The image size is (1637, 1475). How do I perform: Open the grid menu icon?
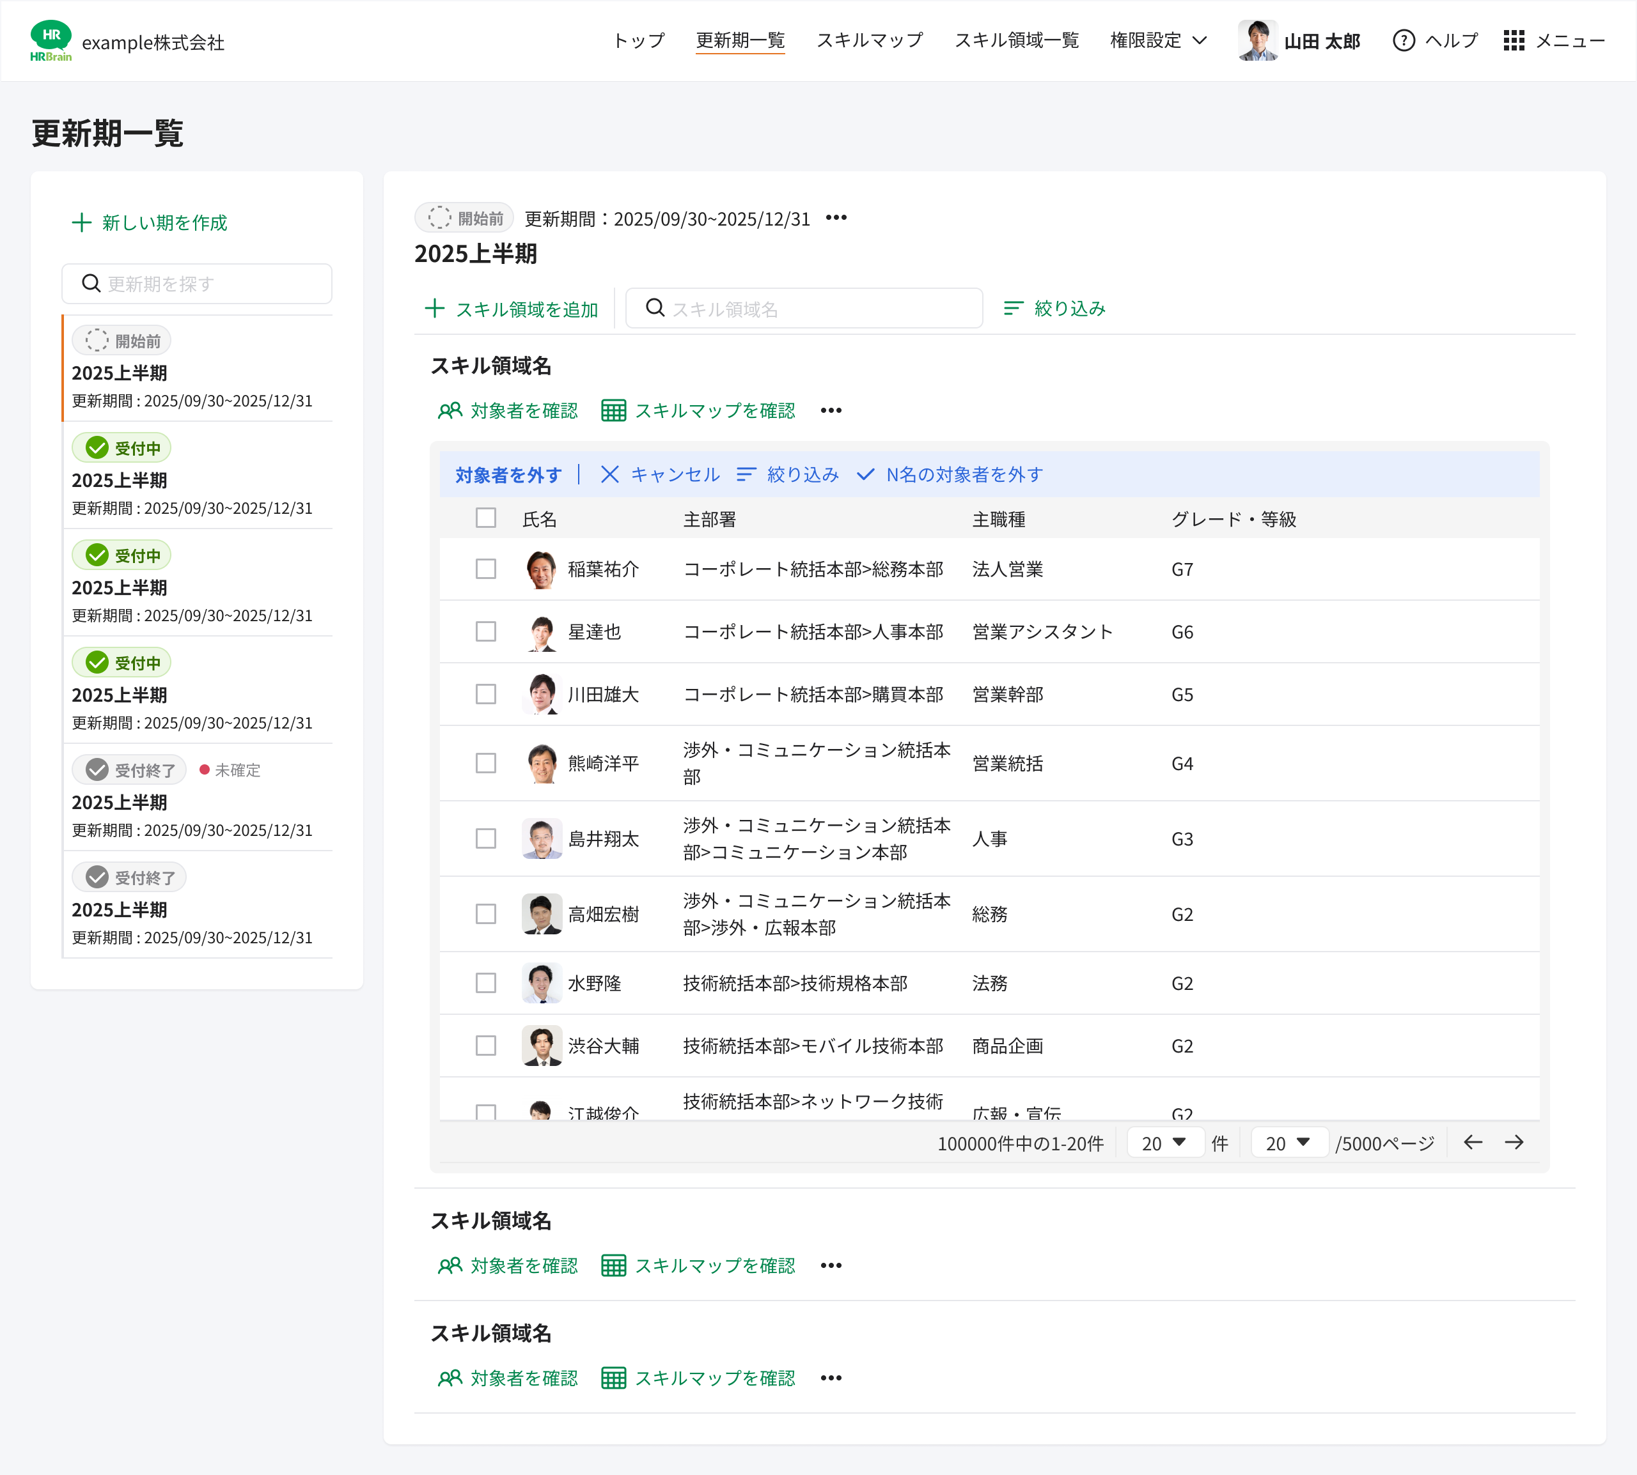(1513, 40)
